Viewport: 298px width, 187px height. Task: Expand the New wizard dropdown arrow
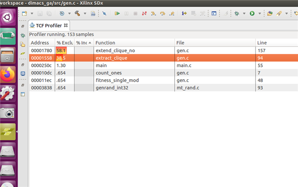32,13
